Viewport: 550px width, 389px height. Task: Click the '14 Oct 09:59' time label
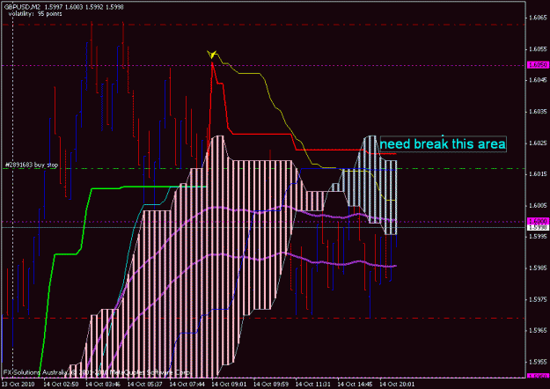point(271,384)
